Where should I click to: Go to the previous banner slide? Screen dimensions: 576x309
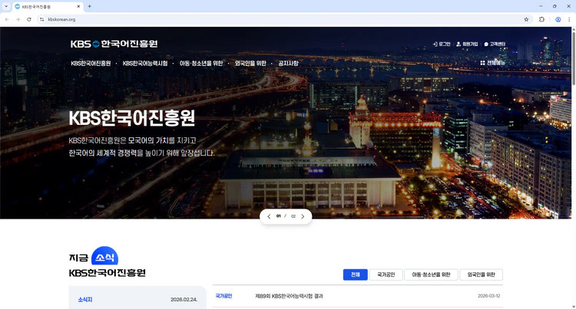269,216
